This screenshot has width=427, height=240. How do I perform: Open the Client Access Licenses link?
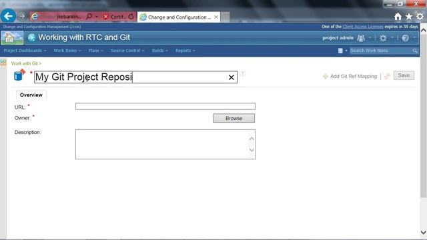point(363,27)
